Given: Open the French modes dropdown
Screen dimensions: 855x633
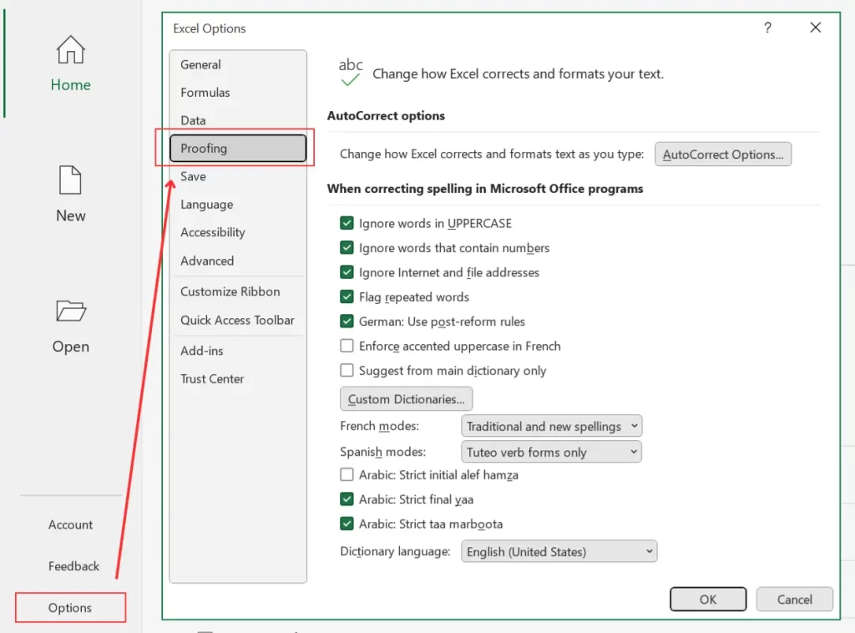Looking at the screenshot, I should click(x=551, y=426).
